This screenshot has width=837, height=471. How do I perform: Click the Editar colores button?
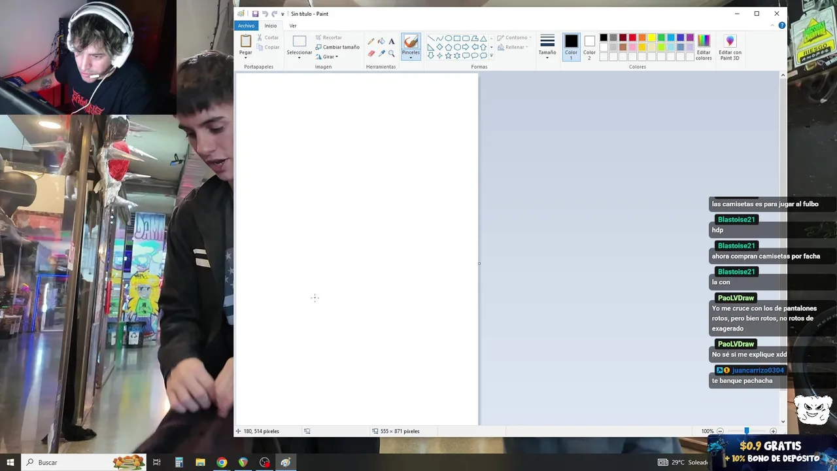pos(704,48)
